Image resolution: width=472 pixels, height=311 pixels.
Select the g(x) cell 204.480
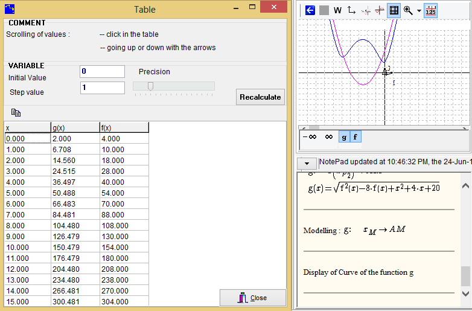[75, 269]
